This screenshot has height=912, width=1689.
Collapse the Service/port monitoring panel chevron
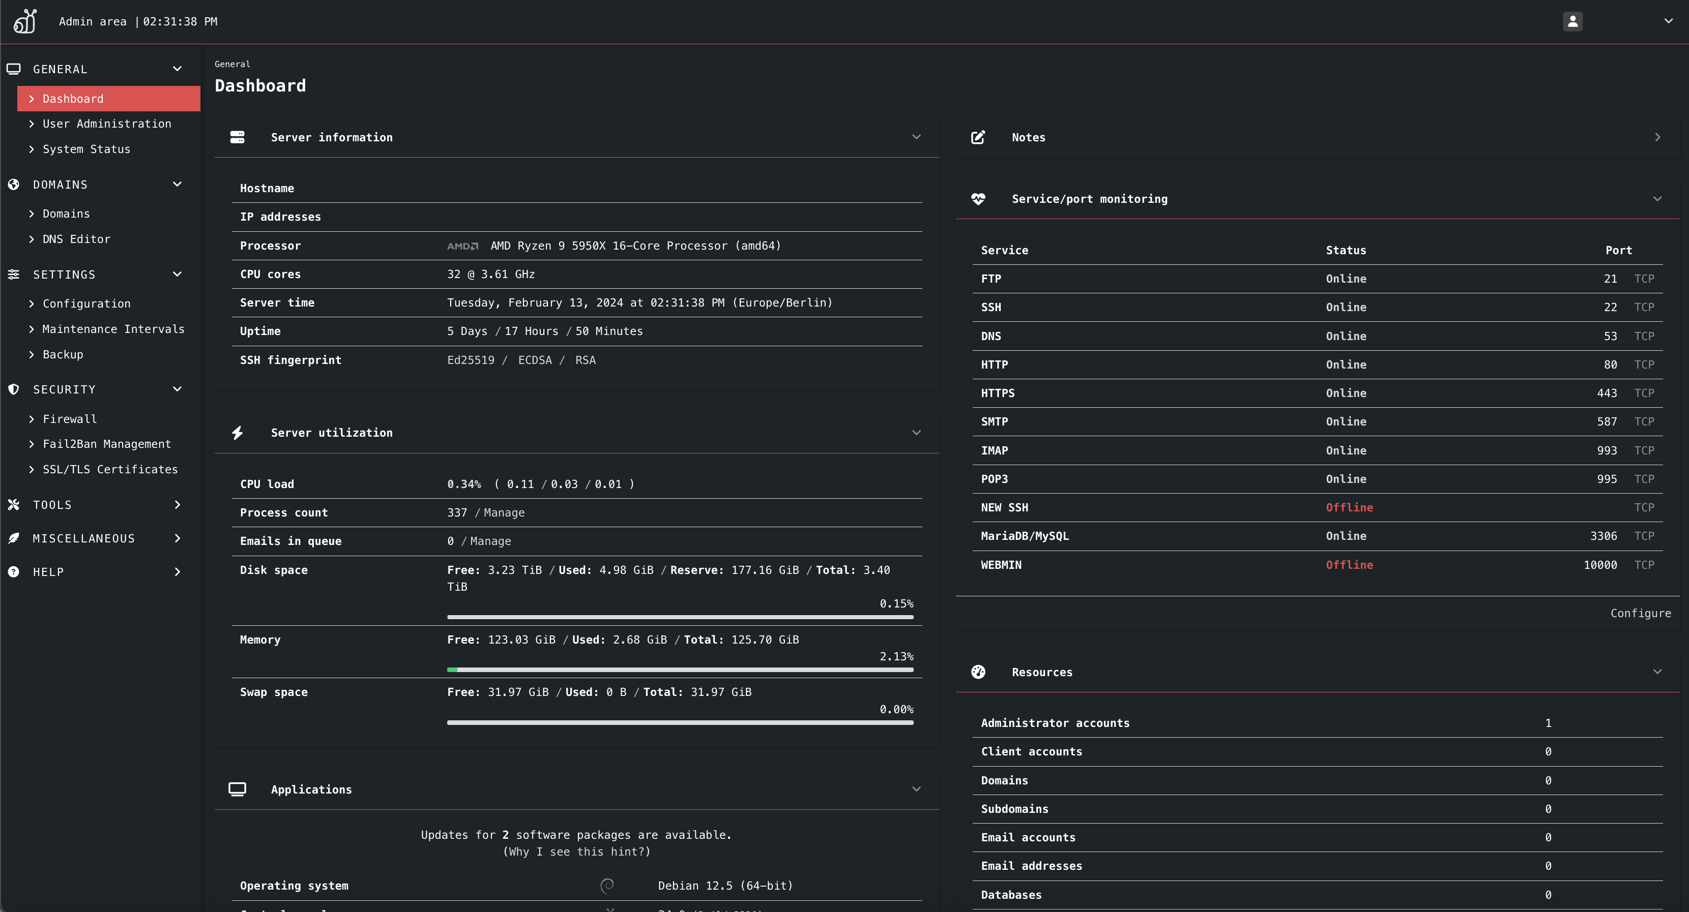pyautogui.click(x=1657, y=199)
